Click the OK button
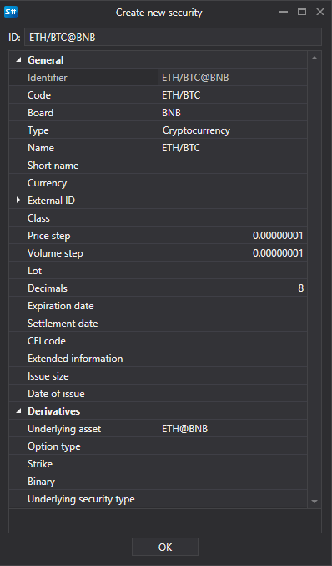Image resolution: width=332 pixels, height=566 pixels. (165, 547)
